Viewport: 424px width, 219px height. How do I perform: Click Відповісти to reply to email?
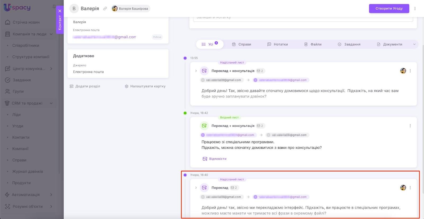tap(215, 159)
